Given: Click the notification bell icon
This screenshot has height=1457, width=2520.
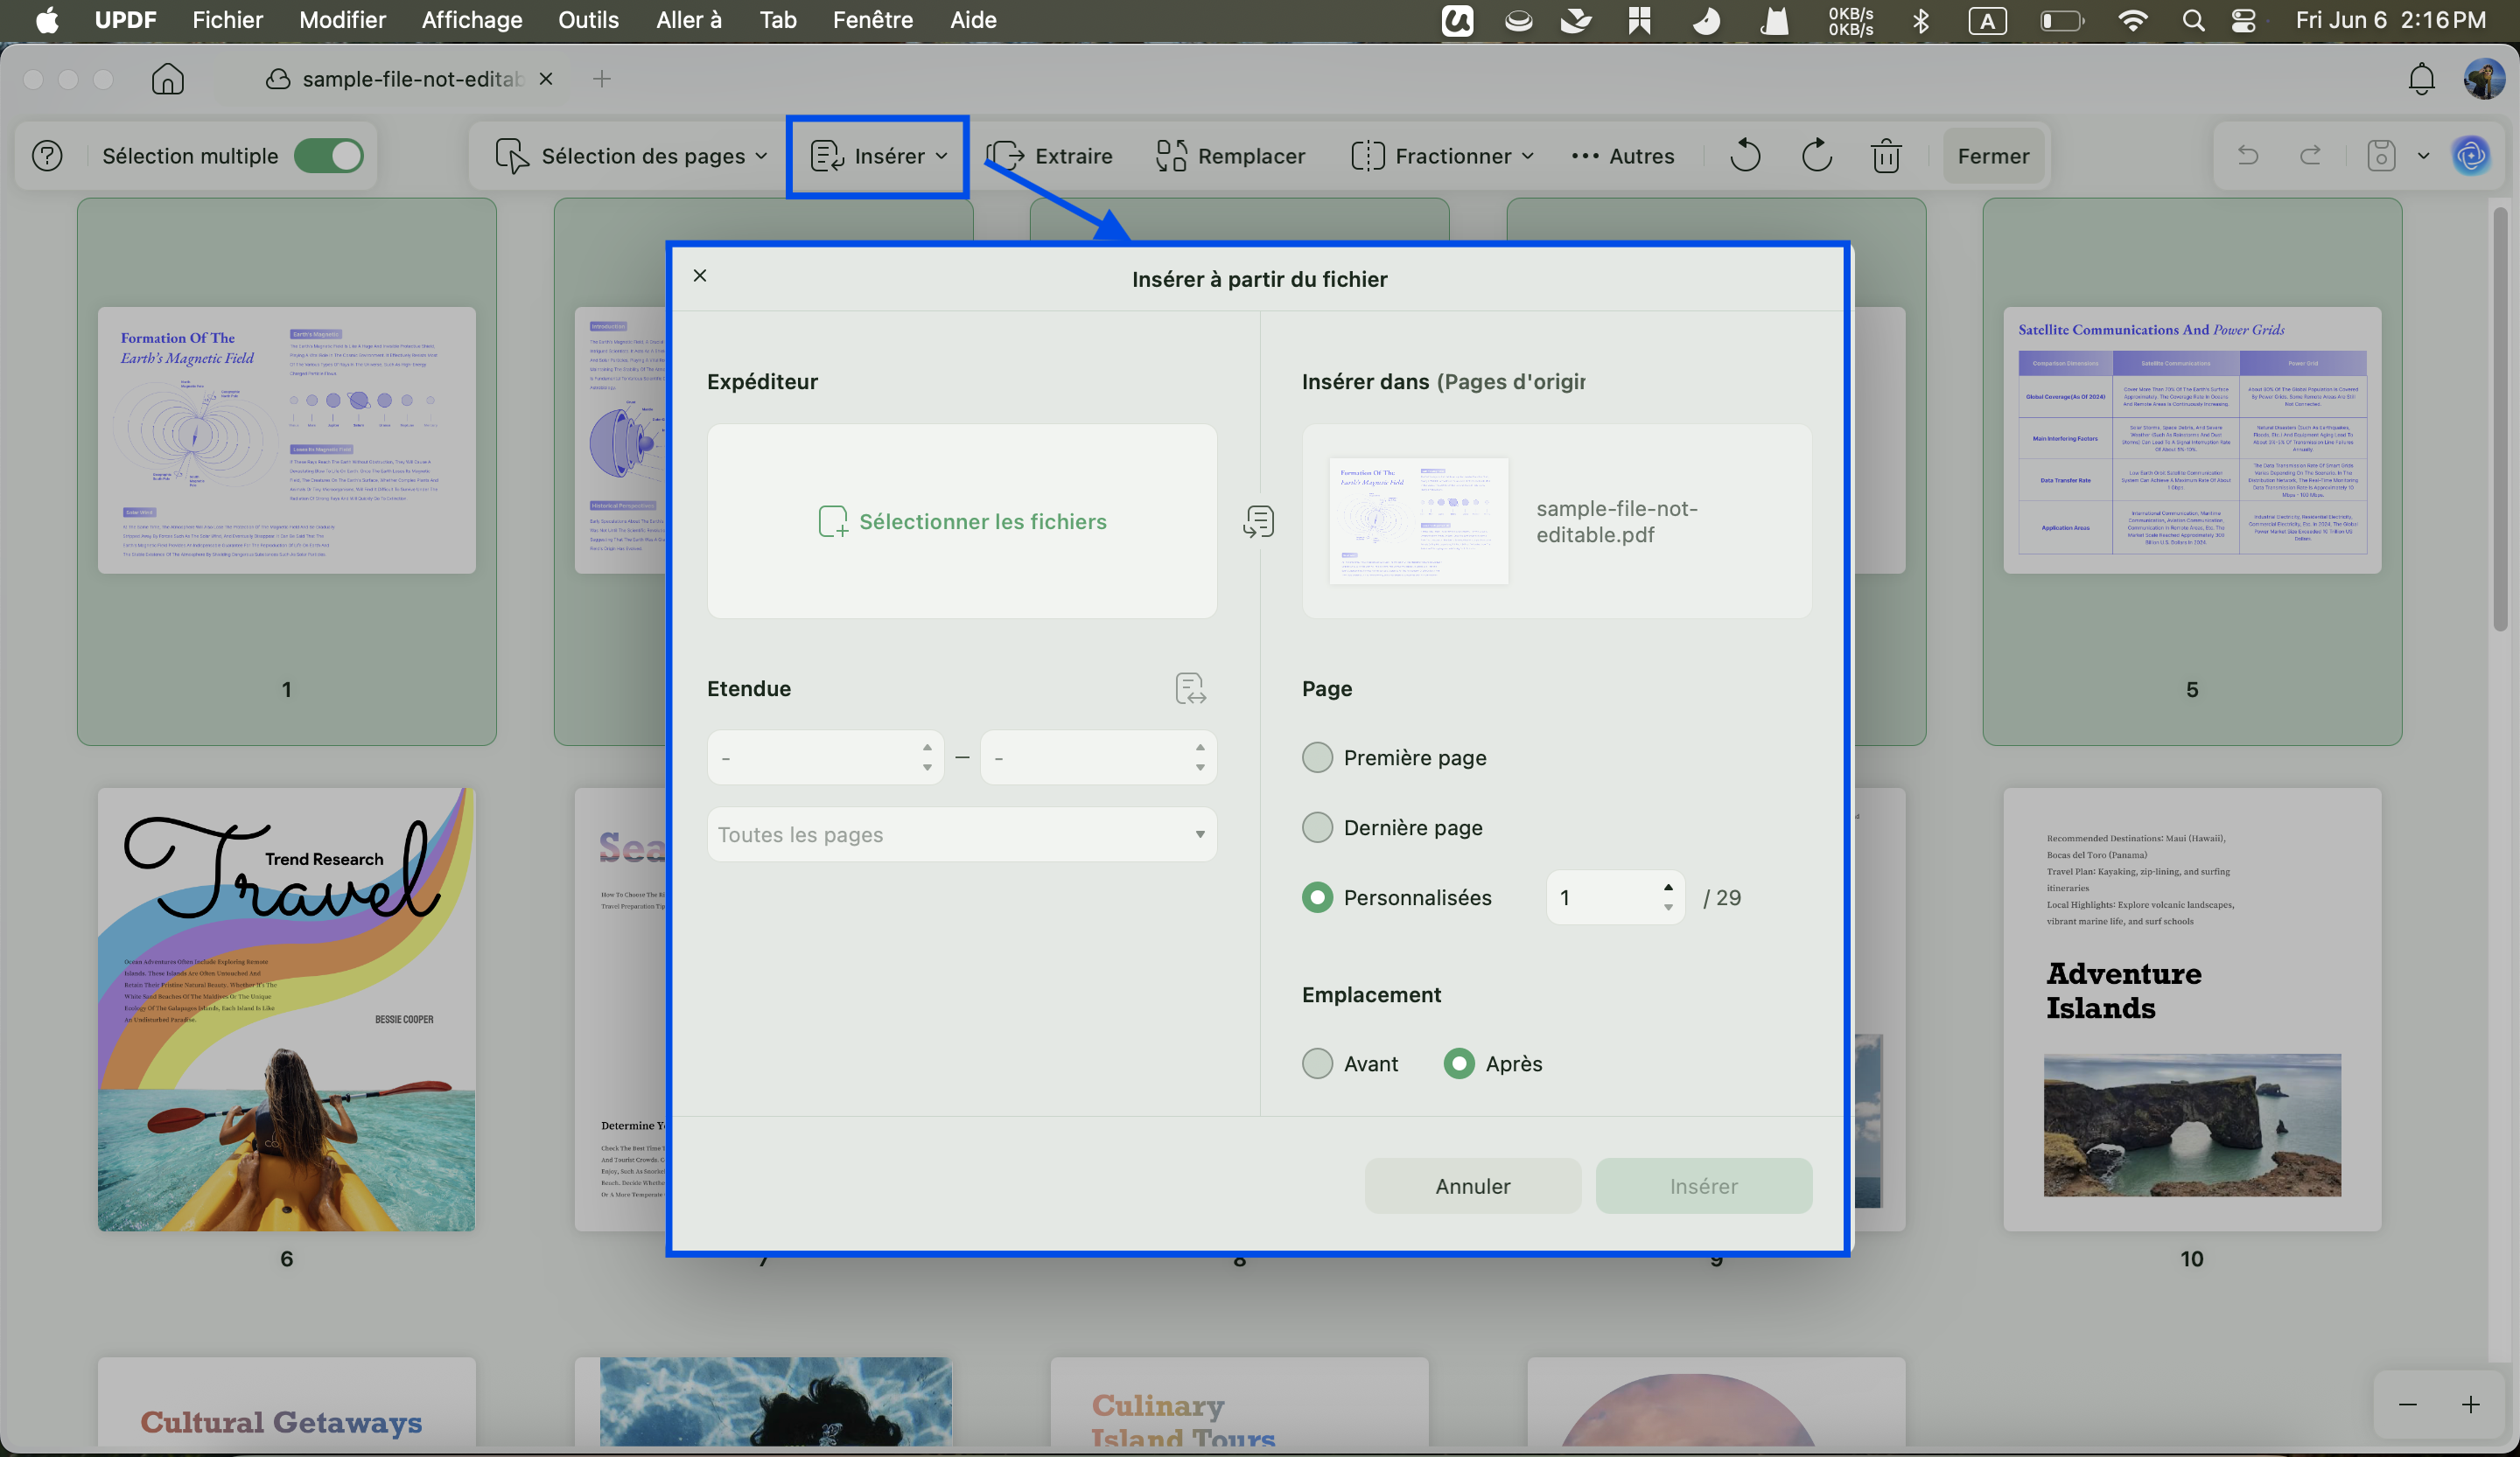Looking at the screenshot, I should point(2421,79).
